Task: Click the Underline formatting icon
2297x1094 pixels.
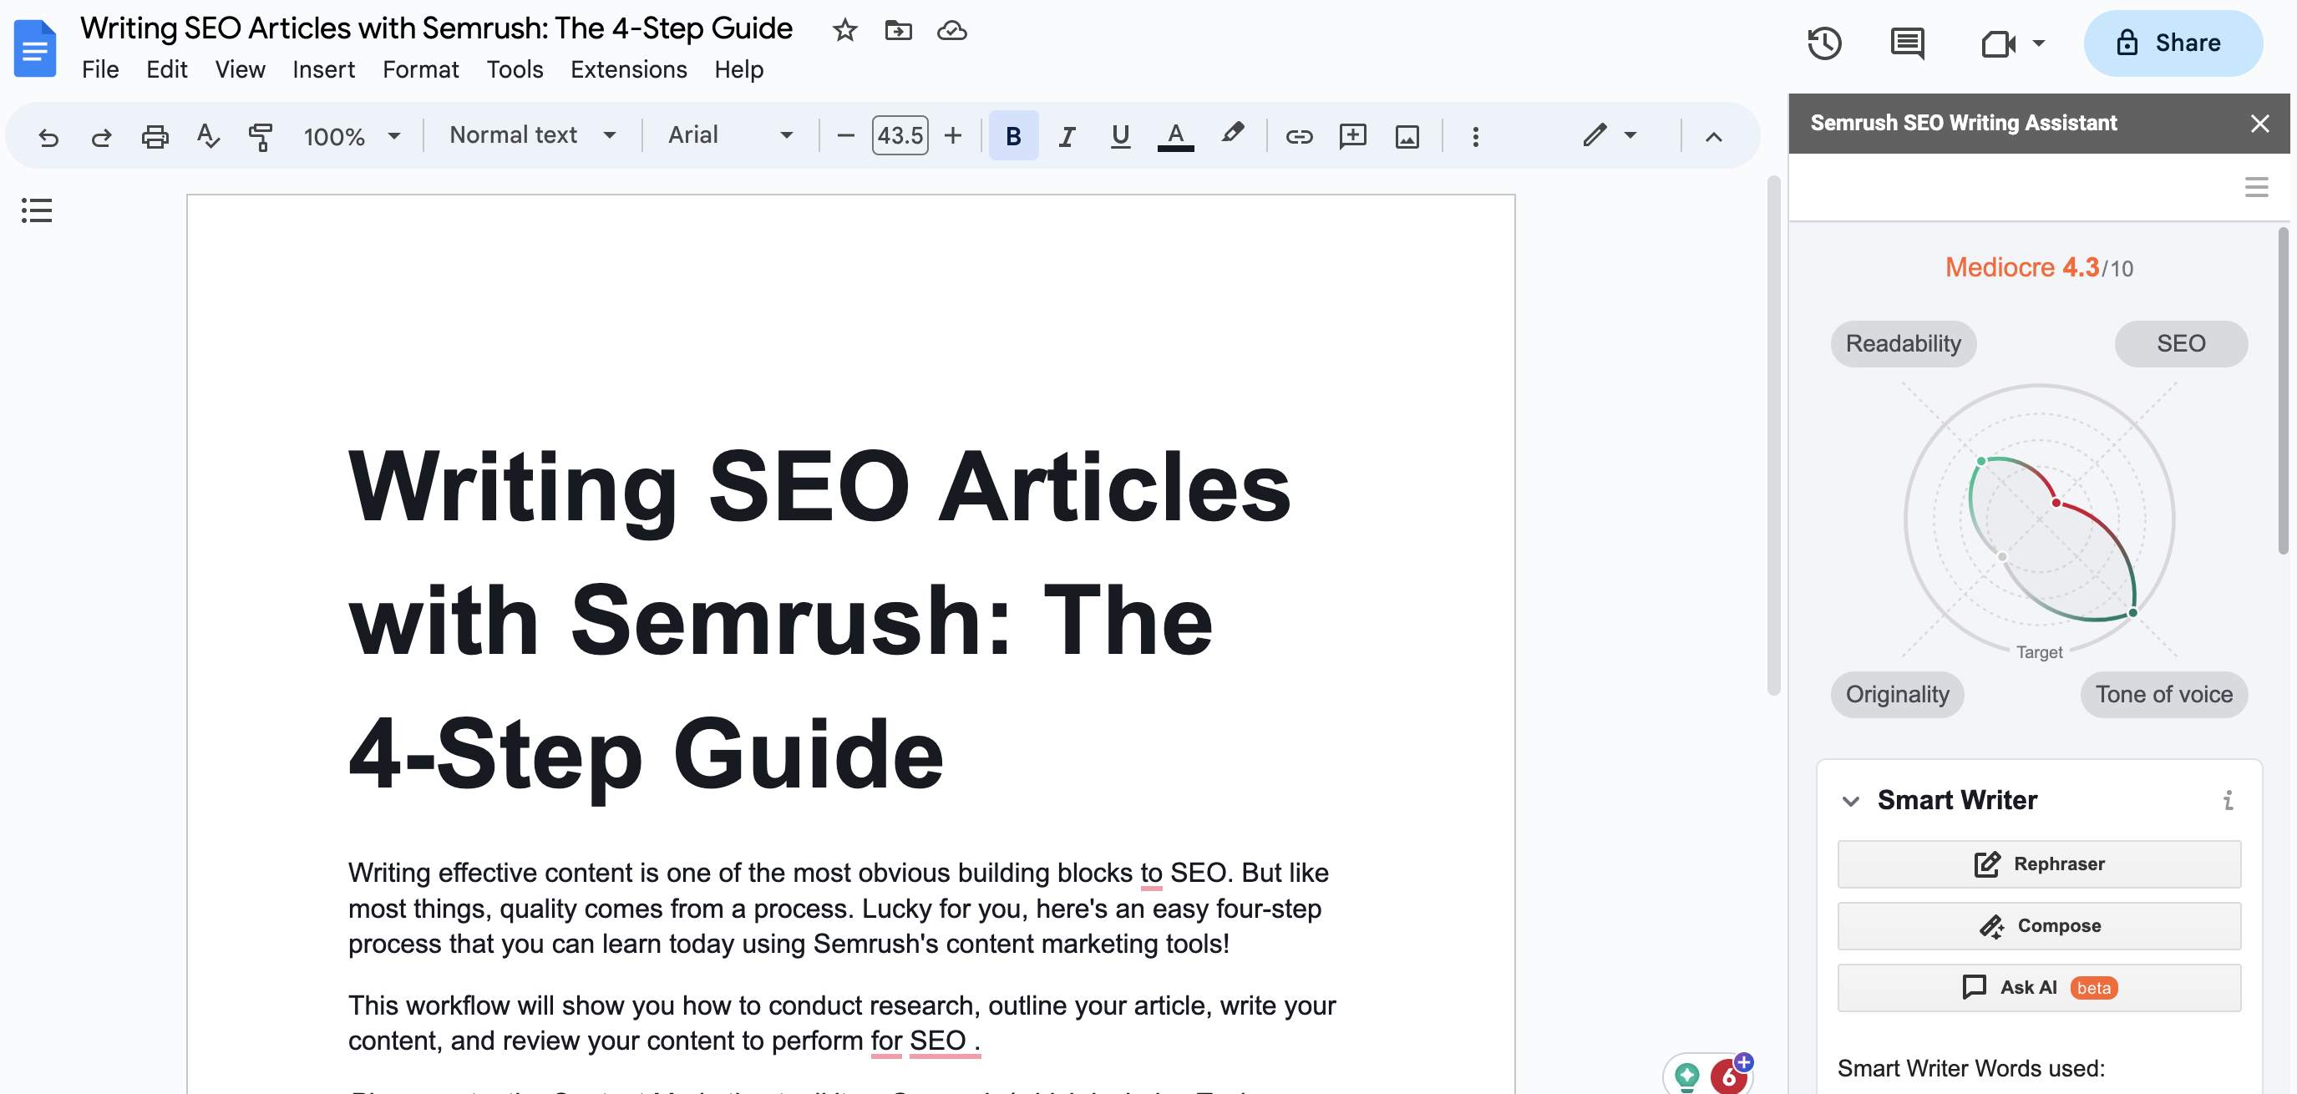Action: point(1119,134)
